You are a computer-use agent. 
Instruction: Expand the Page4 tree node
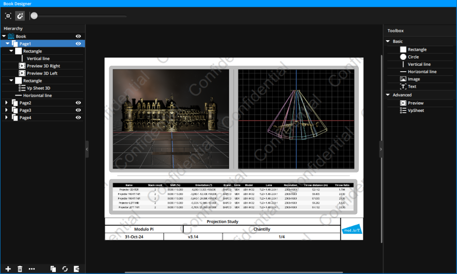click(x=6, y=117)
